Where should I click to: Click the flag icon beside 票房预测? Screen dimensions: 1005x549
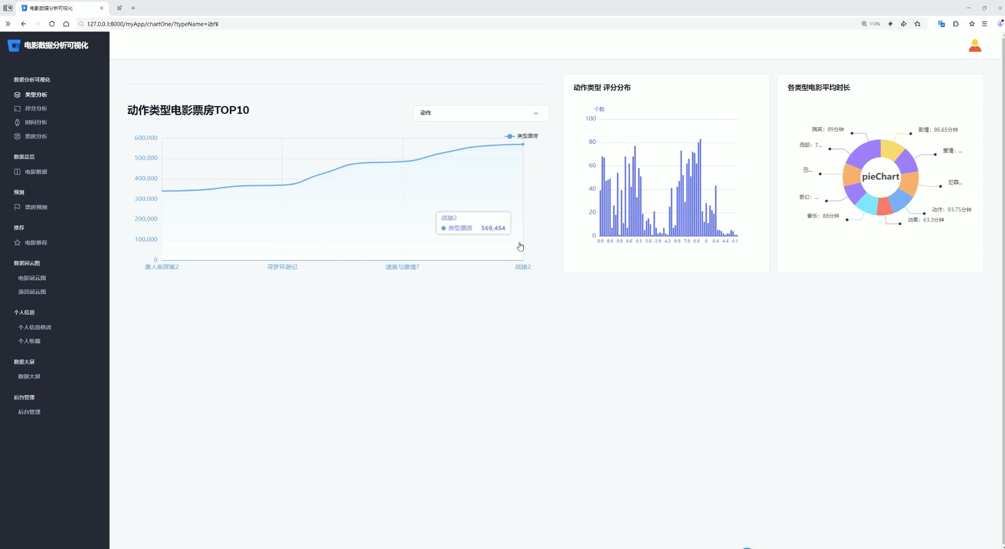click(x=17, y=207)
